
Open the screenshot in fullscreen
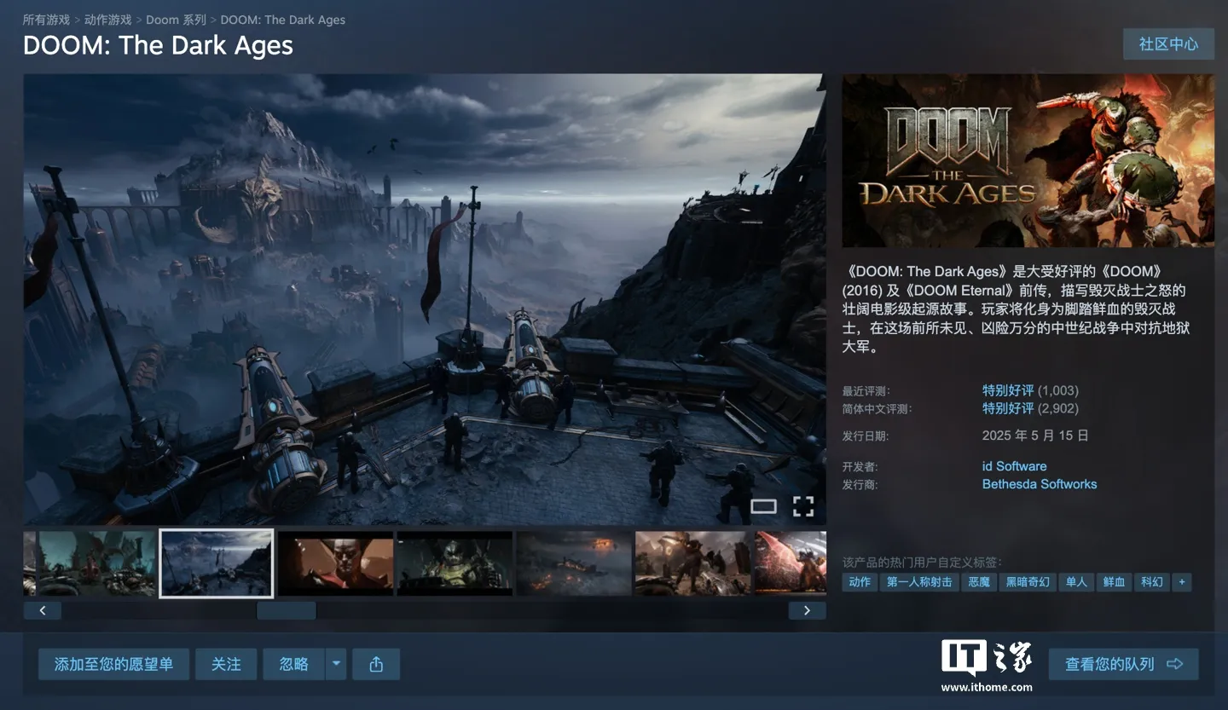pyautogui.click(x=803, y=506)
